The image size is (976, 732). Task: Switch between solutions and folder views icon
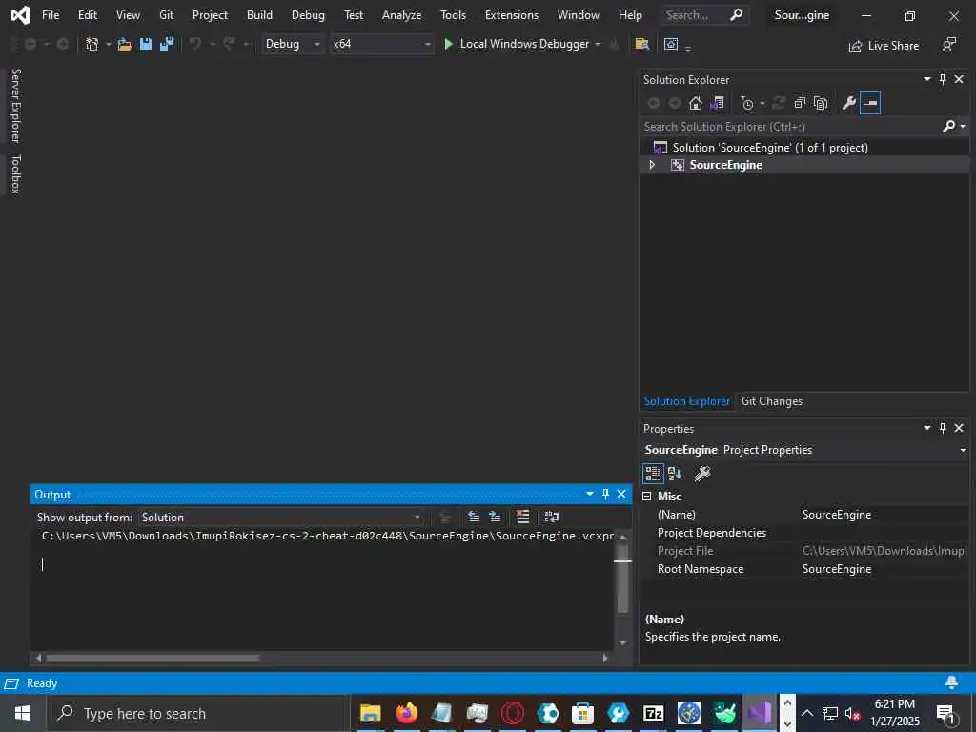point(717,103)
